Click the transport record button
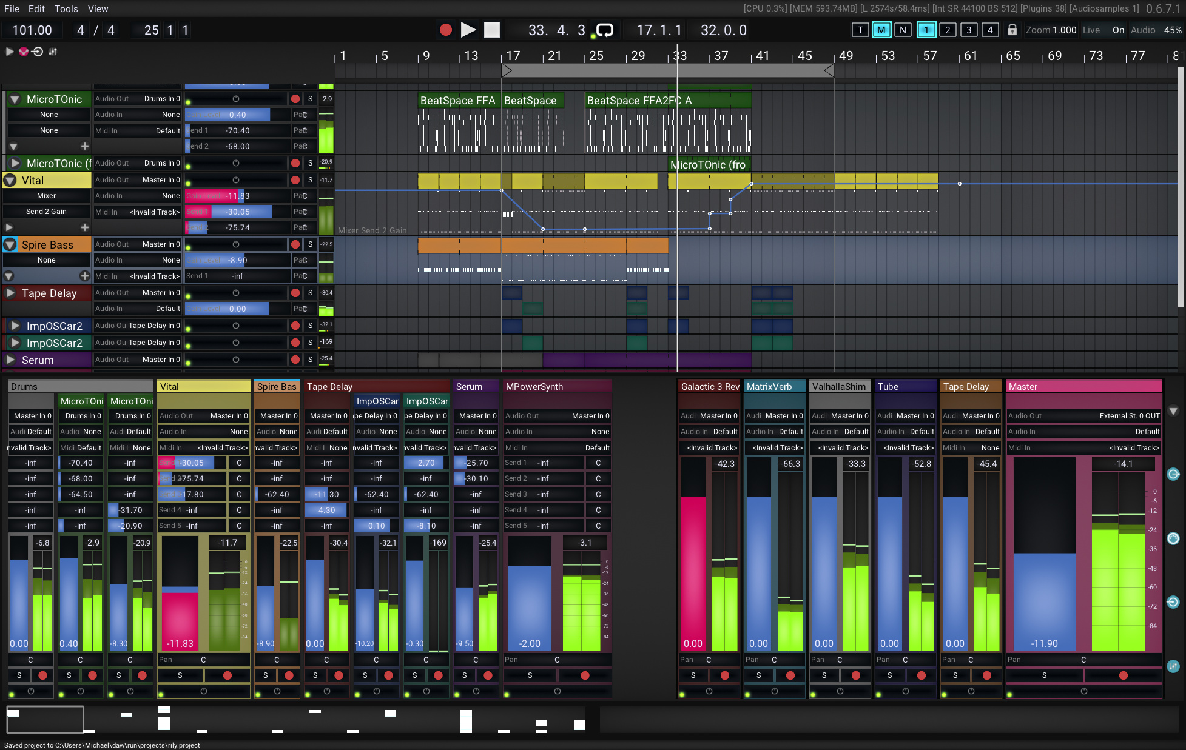The height and width of the screenshot is (750, 1186). pyautogui.click(x=445, y=30)
